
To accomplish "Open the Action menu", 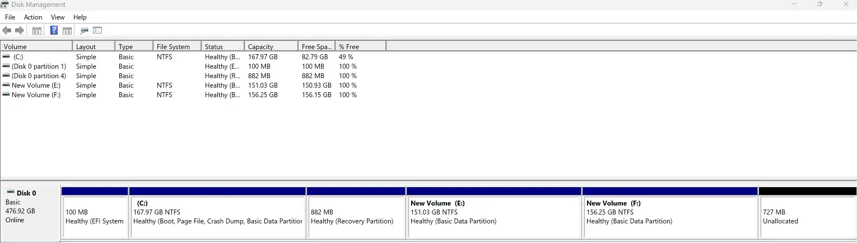I will 33,17.
